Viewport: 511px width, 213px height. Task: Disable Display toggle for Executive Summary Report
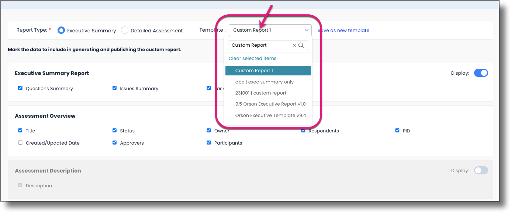pyautogui.click(x=481, y=73)
